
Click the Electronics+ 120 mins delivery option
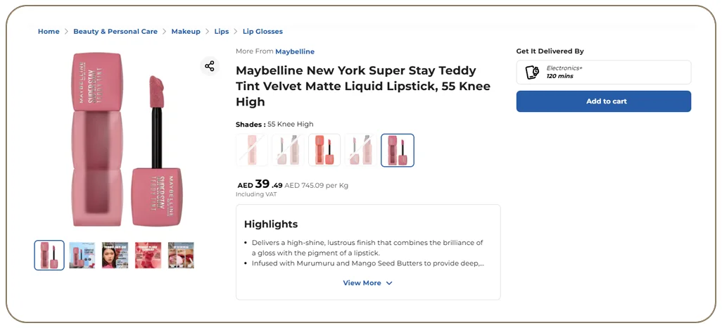tap(603, 72)
